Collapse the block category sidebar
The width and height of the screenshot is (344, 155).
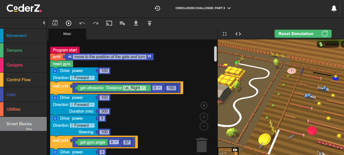pyautogui.click(x=44, y=23)
